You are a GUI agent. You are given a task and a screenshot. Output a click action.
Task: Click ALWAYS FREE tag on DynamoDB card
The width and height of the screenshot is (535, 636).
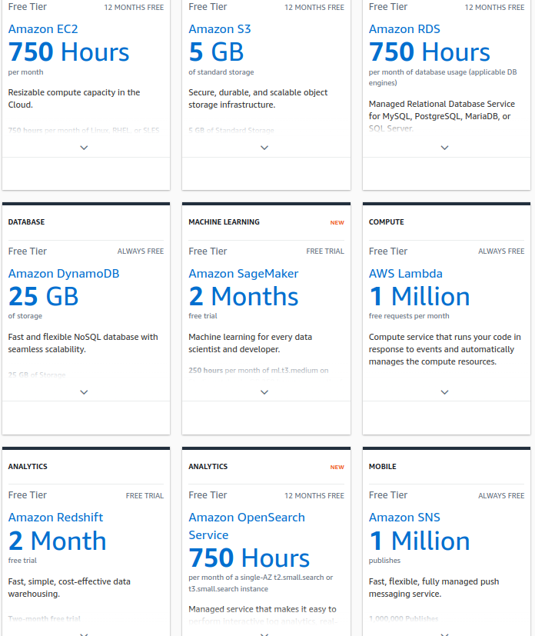coord(141,251)
